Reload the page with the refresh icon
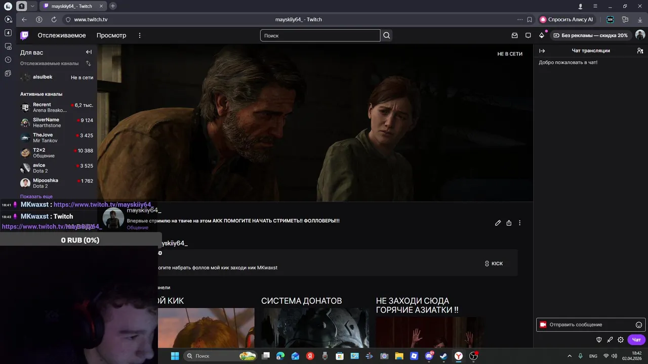 (54, 19)
